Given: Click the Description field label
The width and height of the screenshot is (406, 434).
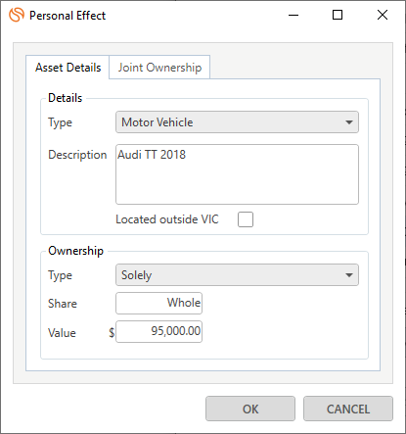Looking at the screenshot, I should (77, 155).
